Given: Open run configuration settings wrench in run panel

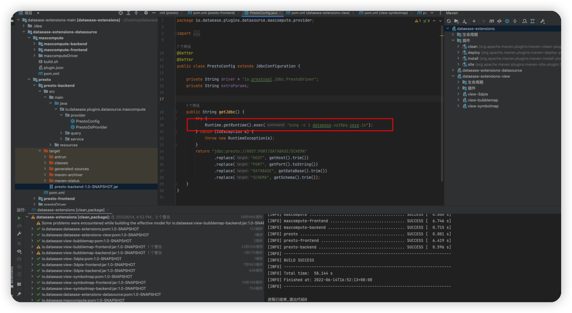Looking at the screenshot, I should coord(19,233).
